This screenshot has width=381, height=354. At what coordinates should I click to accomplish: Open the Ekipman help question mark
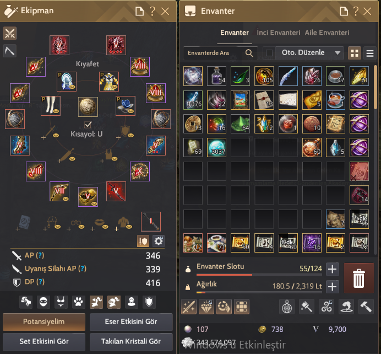tap(153, 11)
